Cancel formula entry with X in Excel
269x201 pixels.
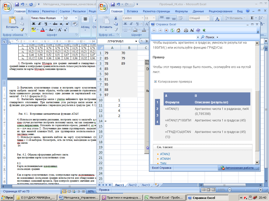pyautogui.click(x=147, y=41)
